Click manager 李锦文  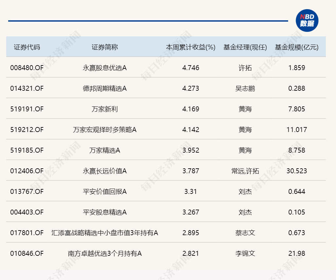[x=245, y=253]
